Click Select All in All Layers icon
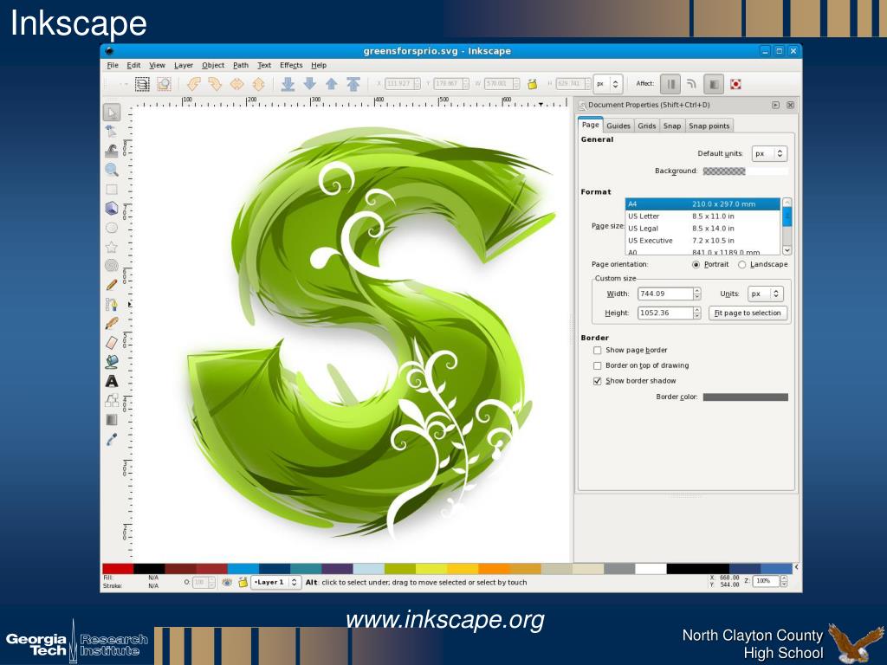Image resolution: width=887 pixels, height=665 pixels. (x=142, y=84)
